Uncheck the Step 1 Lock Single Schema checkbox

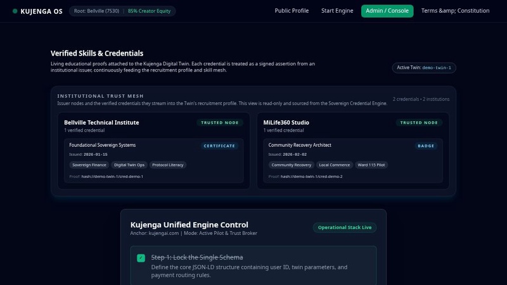[141, 258]
